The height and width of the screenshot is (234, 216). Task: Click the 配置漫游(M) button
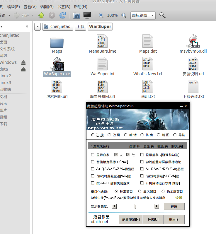tap(131, 220)
